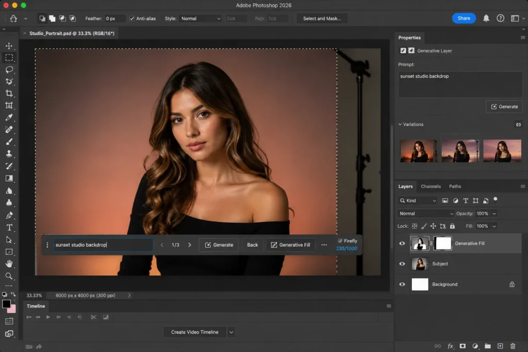Select the Type tool
Screen dimensions: 528x352
(9, 228)
